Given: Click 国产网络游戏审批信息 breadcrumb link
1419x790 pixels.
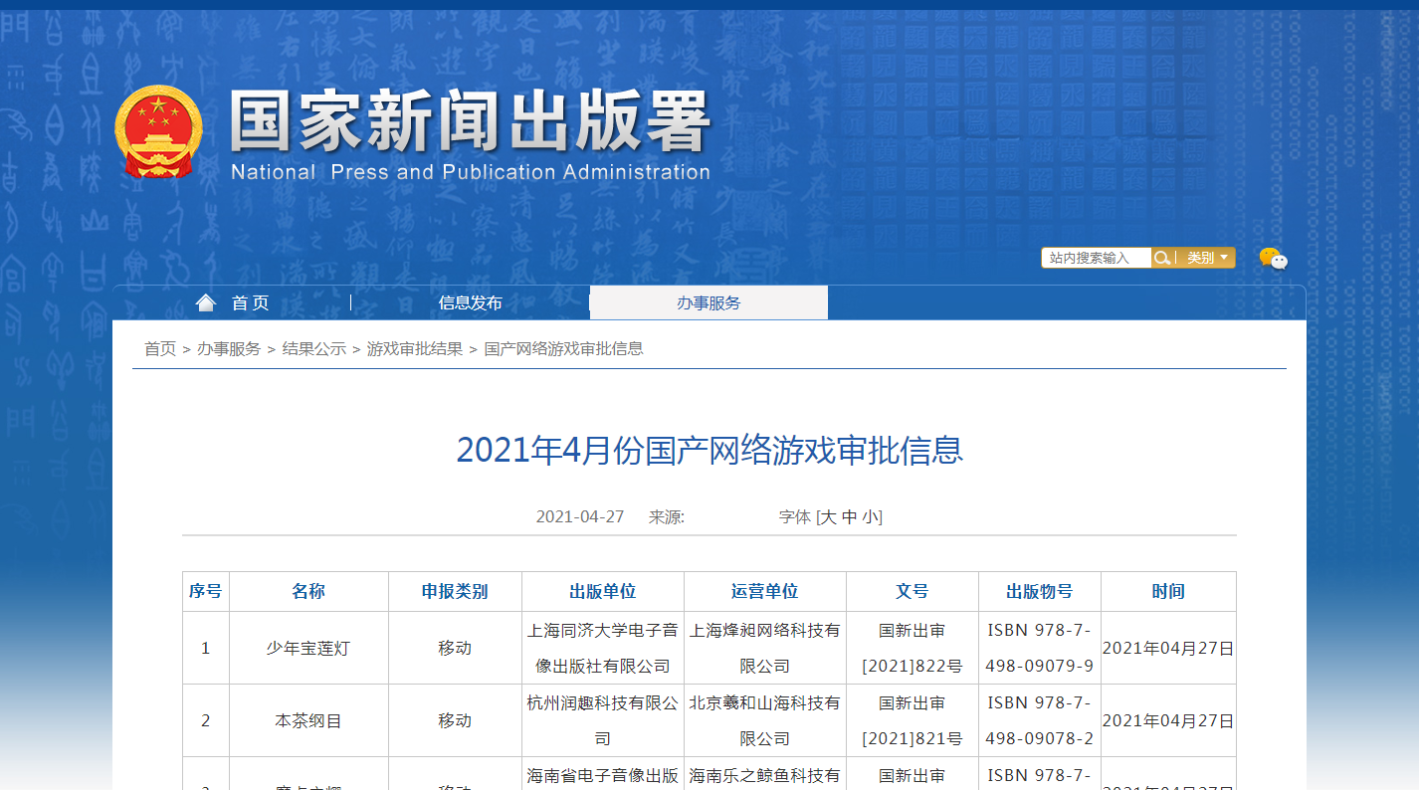Looking at the screenshot, I should [x=563, y=348].
